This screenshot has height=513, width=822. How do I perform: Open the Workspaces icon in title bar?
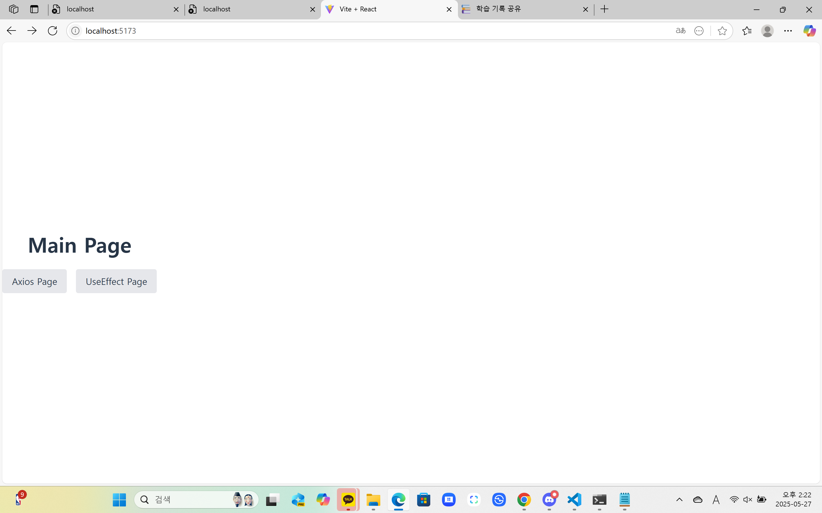coord(14,9)
